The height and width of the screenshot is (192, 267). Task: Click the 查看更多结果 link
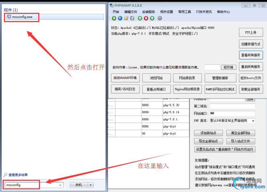[18, 175]
